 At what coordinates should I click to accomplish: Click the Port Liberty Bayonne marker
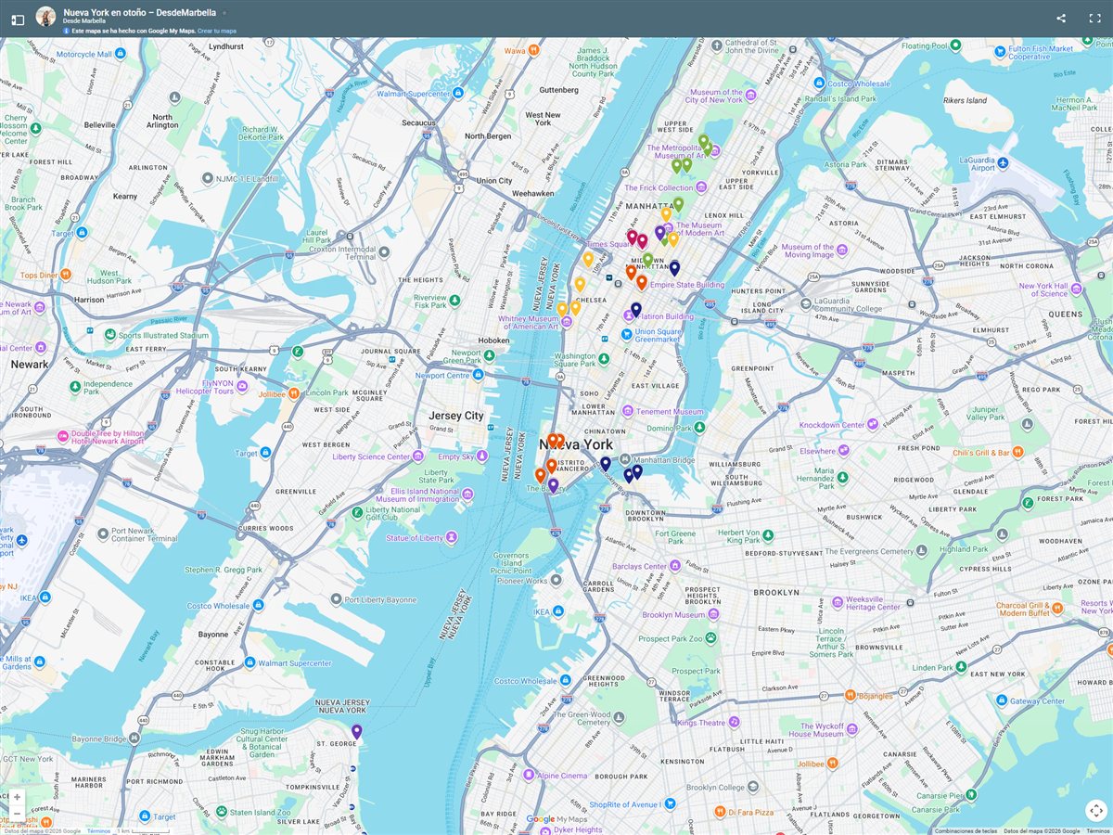[x=336, y=599]
